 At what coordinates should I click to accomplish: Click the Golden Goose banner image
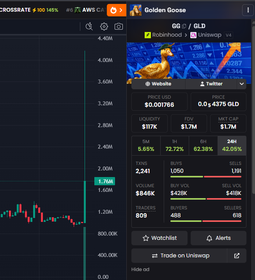tap(189, 61)
